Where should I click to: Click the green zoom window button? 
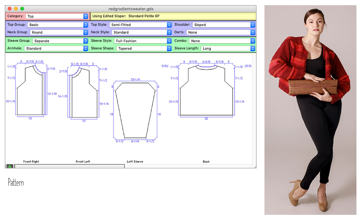[x=22, y=9]
